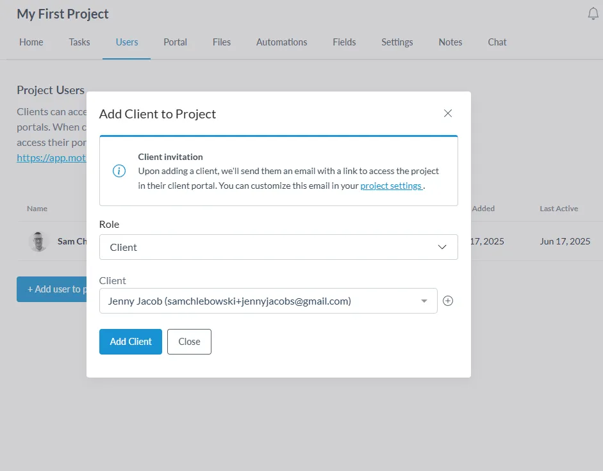Click the My First Project title
Screen dimensions: 603x471
tap(63, 14)
